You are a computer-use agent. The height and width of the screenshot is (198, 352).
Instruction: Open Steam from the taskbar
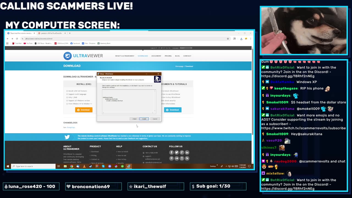tap(90, 166)
